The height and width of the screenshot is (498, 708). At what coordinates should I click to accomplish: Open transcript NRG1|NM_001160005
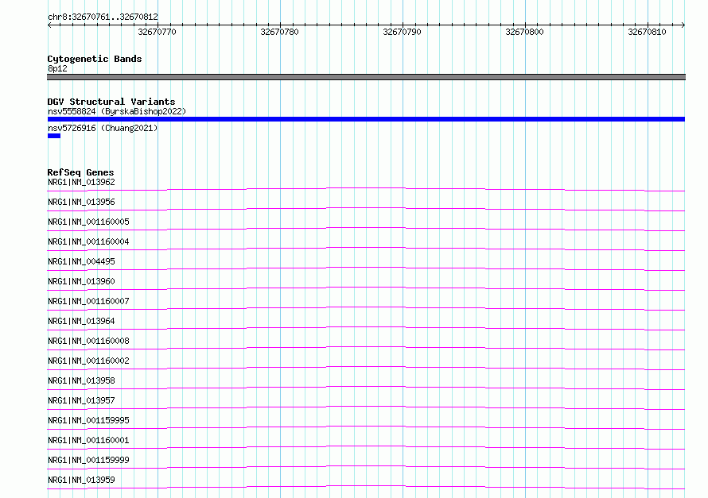88,222
